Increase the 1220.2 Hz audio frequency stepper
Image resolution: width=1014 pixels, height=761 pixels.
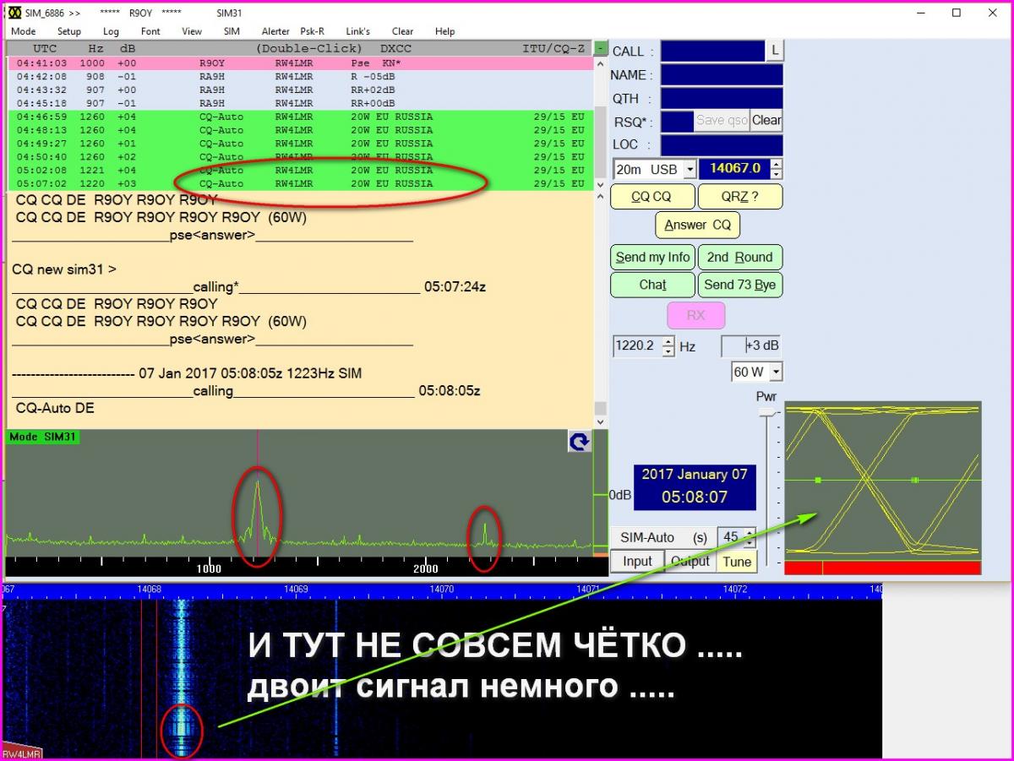[x=668, y=341]
